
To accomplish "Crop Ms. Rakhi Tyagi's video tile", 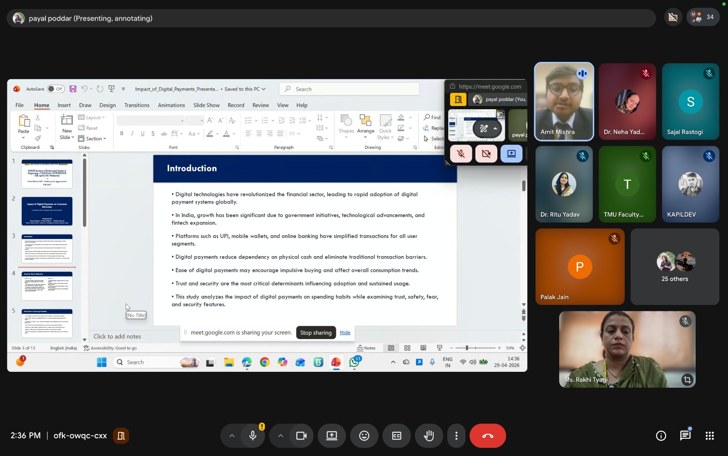I will coord(687,379).
